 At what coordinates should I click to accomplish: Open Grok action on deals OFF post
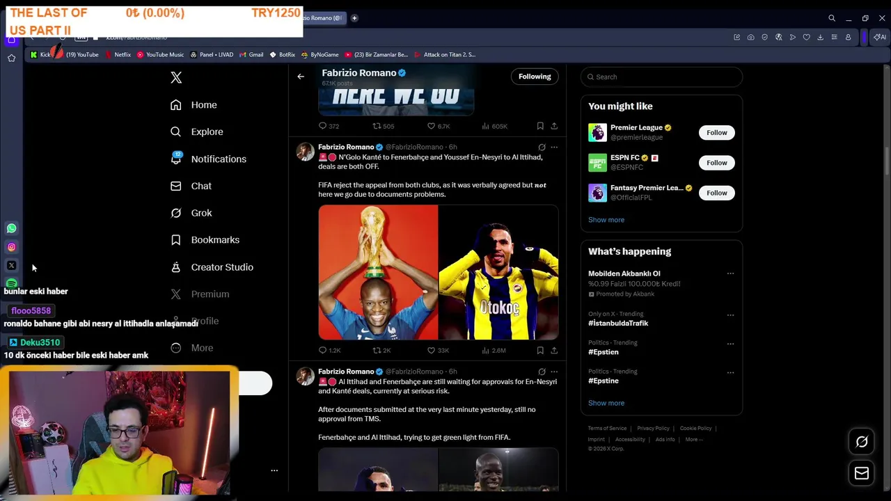[542, 148]
